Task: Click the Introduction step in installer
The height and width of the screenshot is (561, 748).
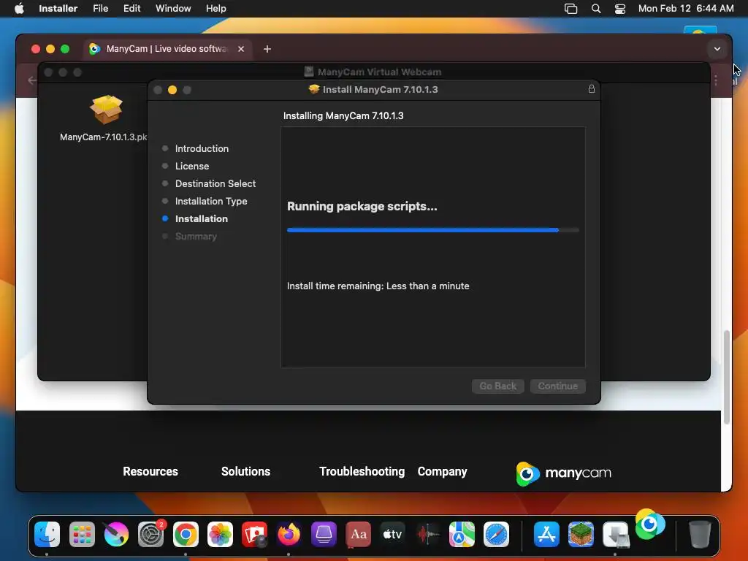Action: 202,148
